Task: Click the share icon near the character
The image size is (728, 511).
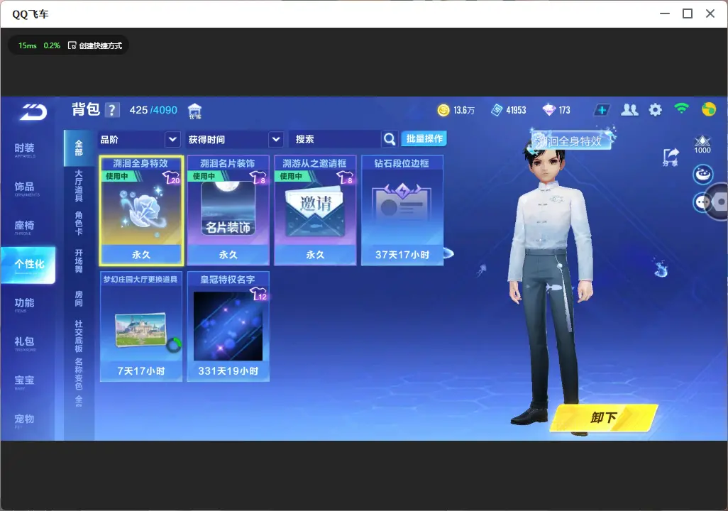Action: [671, 157]
